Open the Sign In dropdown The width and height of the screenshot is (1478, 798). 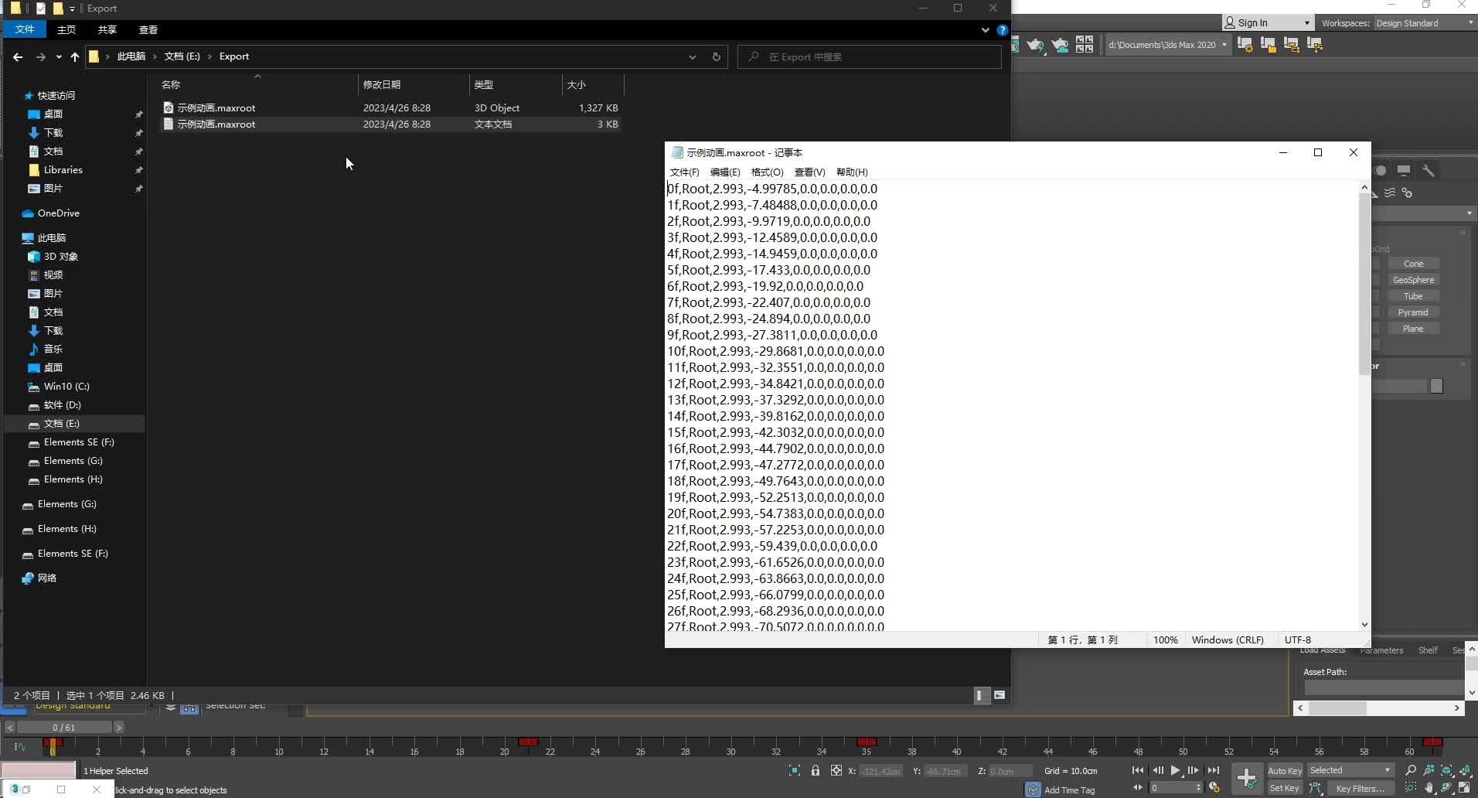click(1268, 23)
